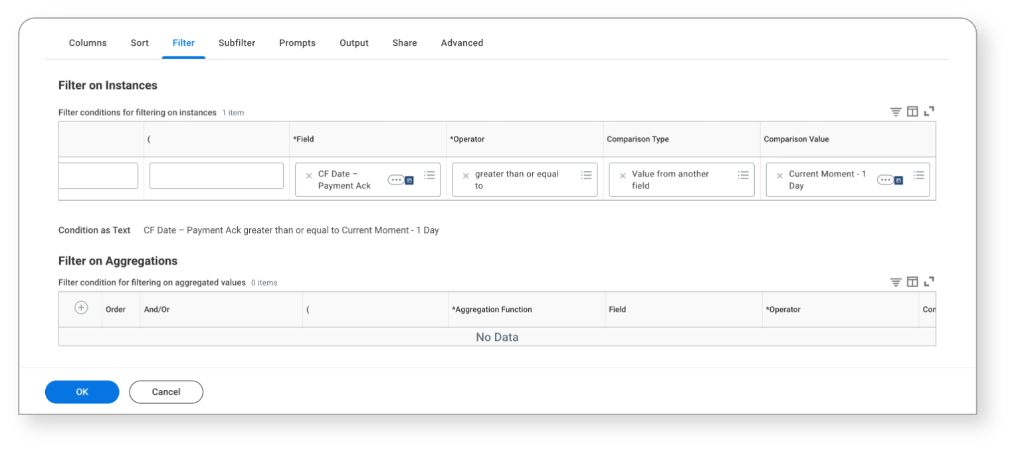Clear 'Current Moment - 1 Day' comparison value
The image size is (1014, 451).
pyautogui.click(x=779, y=176)
